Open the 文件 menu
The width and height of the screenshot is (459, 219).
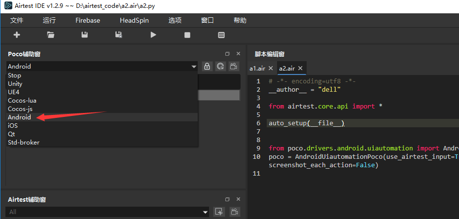(x=17, y=21)
